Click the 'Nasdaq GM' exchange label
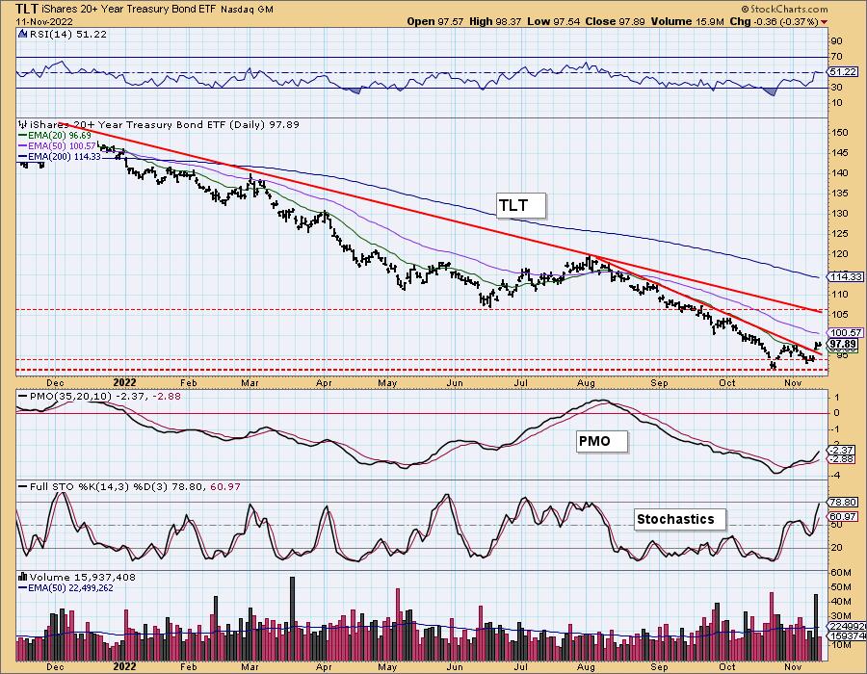The image size is (867, 674). pyautogui.click(x=248, y=10)
